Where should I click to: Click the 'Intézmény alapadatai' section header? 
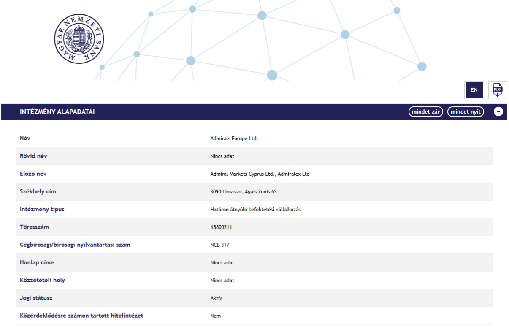[57, 112]
